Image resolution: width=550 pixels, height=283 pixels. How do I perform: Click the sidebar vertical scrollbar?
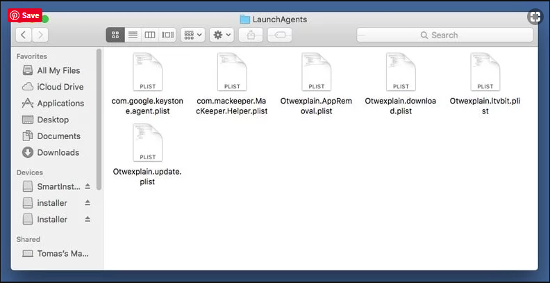(99, 120)
